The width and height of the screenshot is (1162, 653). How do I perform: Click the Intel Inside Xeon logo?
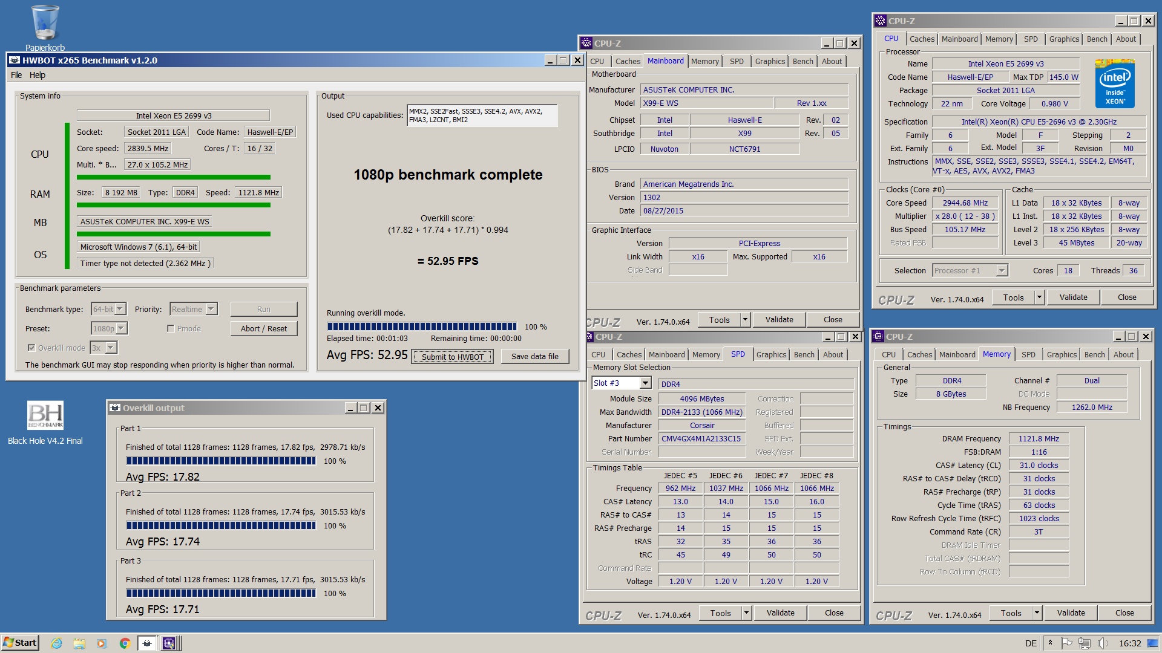1115,84
